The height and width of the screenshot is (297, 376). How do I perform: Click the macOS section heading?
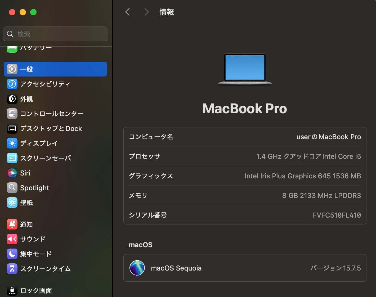pos(141,245)
